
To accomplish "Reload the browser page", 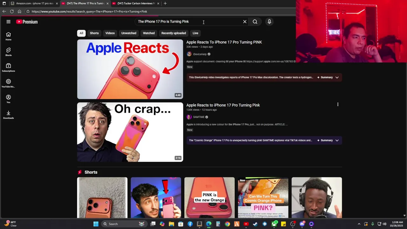I will tap(12, 11).
